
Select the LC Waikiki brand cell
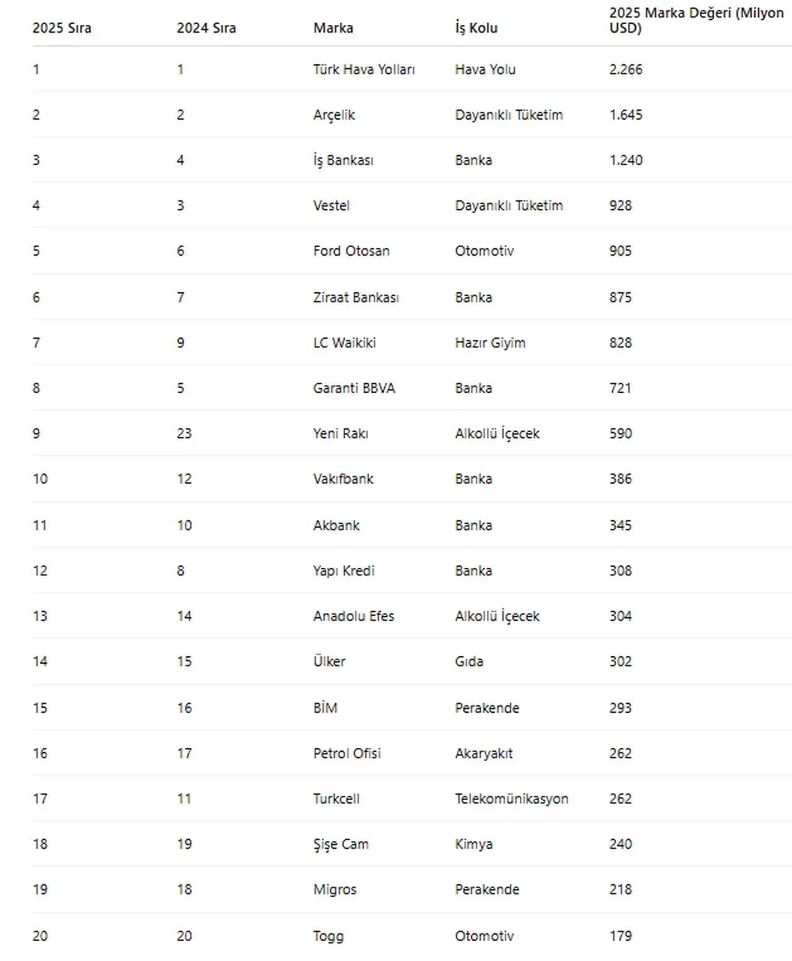345,342
